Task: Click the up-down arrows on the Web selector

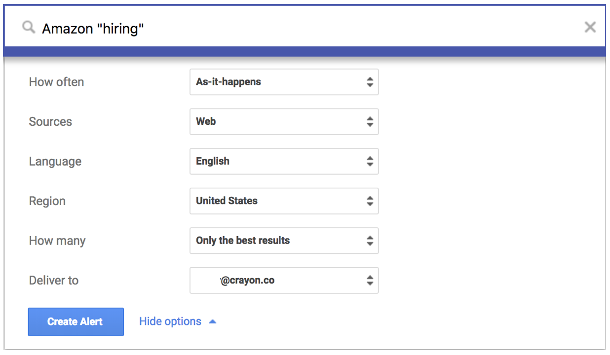Action: tap(370, 122)
